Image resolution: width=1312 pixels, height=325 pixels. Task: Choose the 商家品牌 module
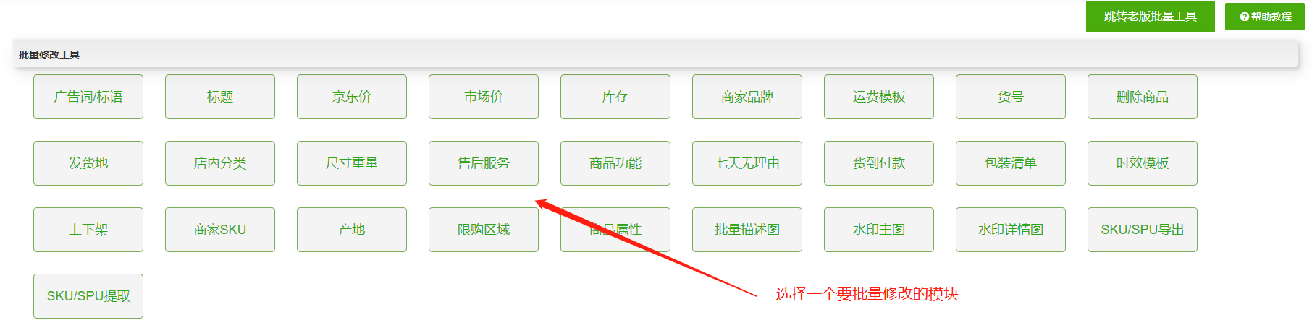click(747, 97)
